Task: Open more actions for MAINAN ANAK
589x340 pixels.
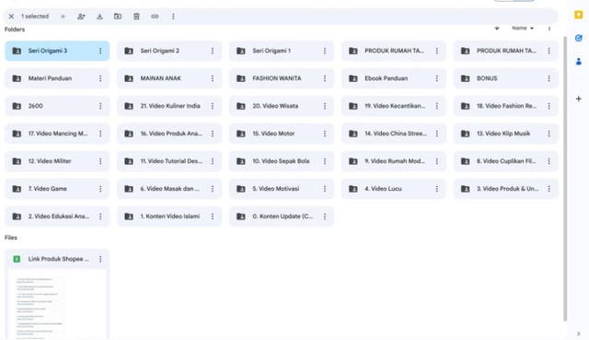Action: pos(213,78)
